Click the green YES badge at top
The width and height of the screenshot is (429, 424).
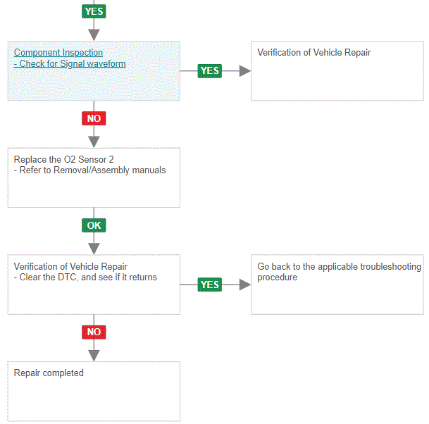coord(94,11)
